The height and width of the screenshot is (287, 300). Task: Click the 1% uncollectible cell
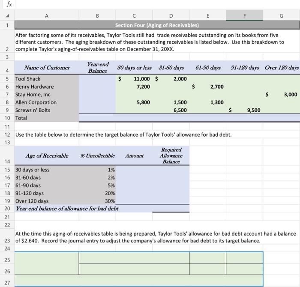coord(97,170)
